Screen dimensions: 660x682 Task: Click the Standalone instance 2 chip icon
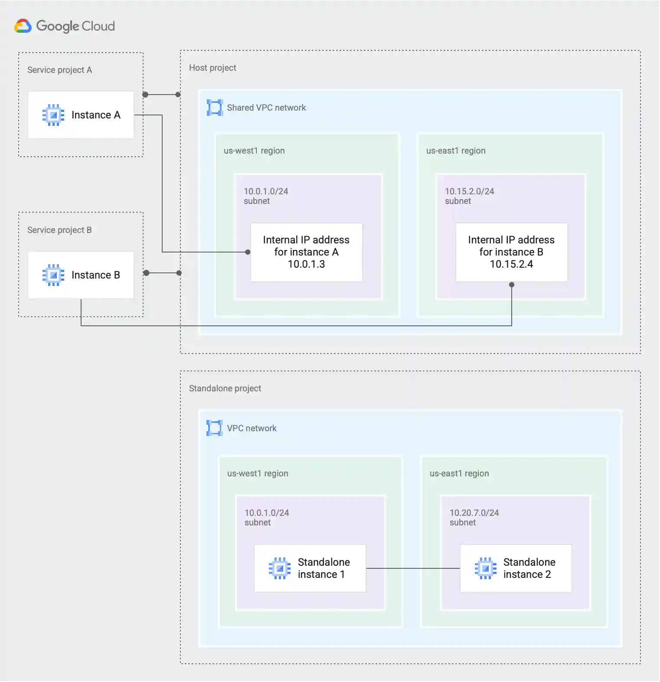[485, 568]
